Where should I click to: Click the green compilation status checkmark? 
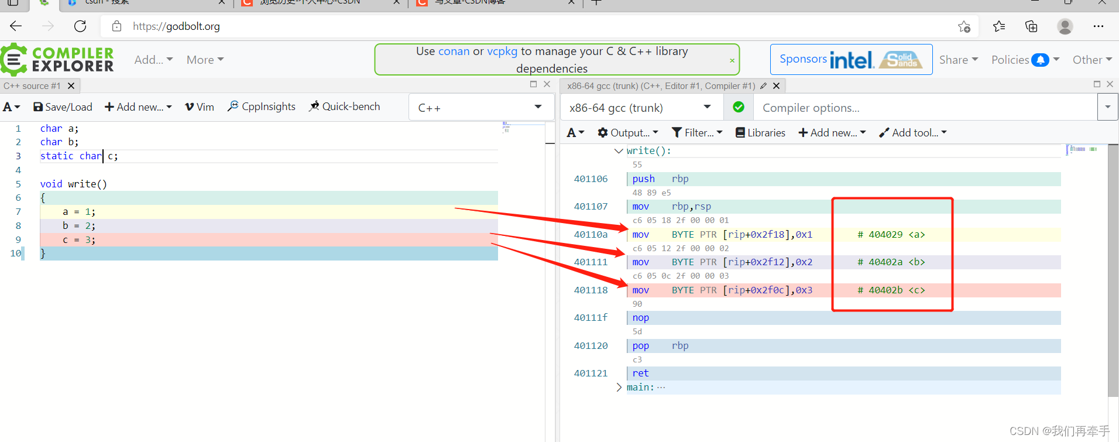(x=739, y=107)
